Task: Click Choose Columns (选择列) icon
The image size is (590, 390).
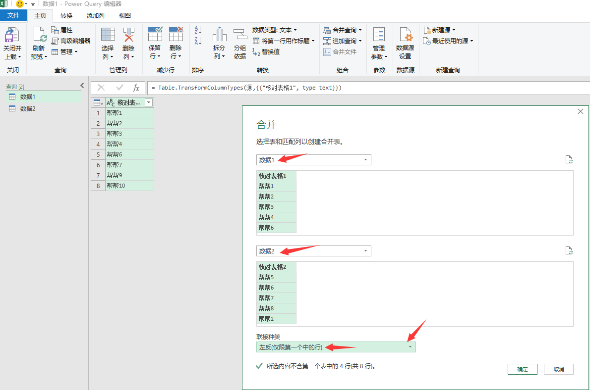Action: coord(108,34)
